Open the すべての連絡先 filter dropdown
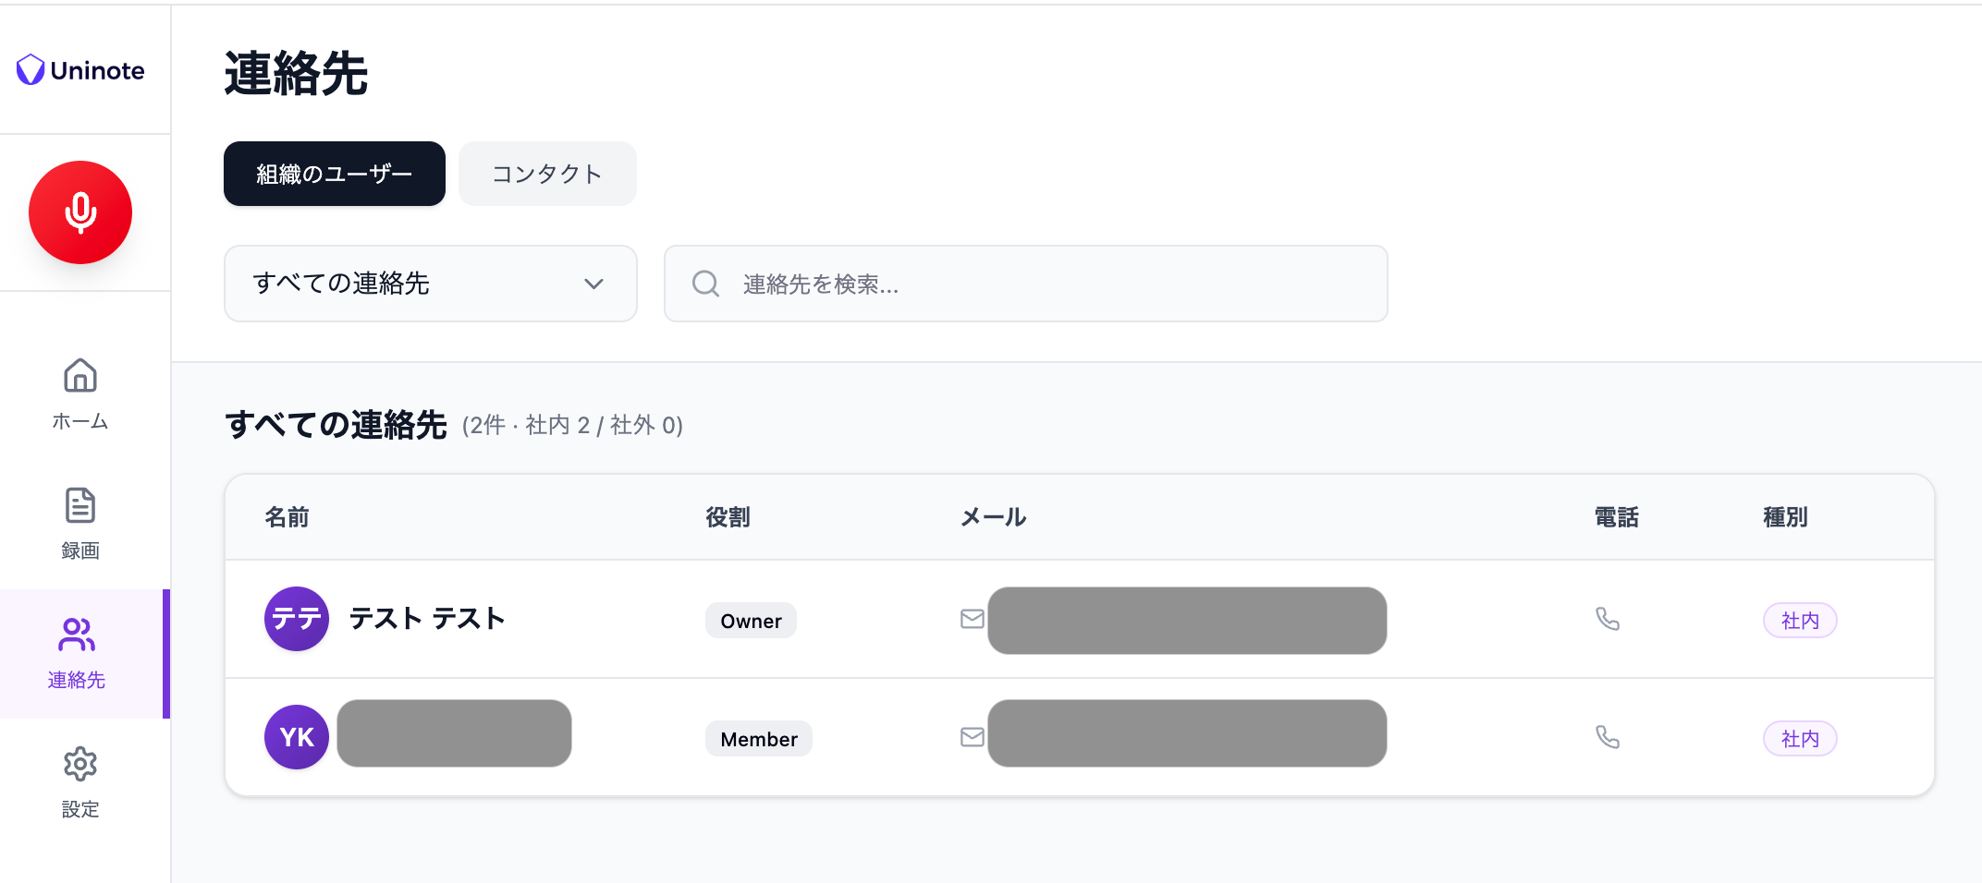This screenshot has height=883, width=1982. pyautogui.click(x=431, y=284)
